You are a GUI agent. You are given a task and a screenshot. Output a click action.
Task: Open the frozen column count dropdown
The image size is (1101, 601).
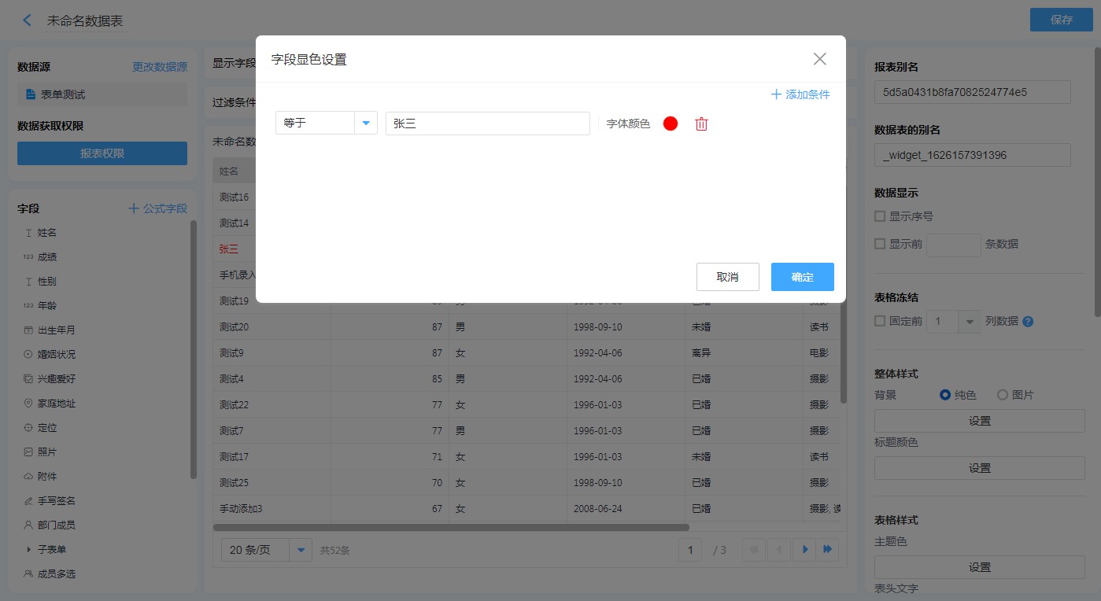pyautogui.click(x=969, y=322)
